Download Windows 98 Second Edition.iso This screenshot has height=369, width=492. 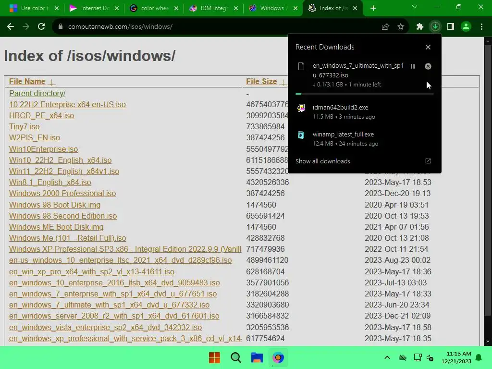pyautogui.click(x=63, y=216)
